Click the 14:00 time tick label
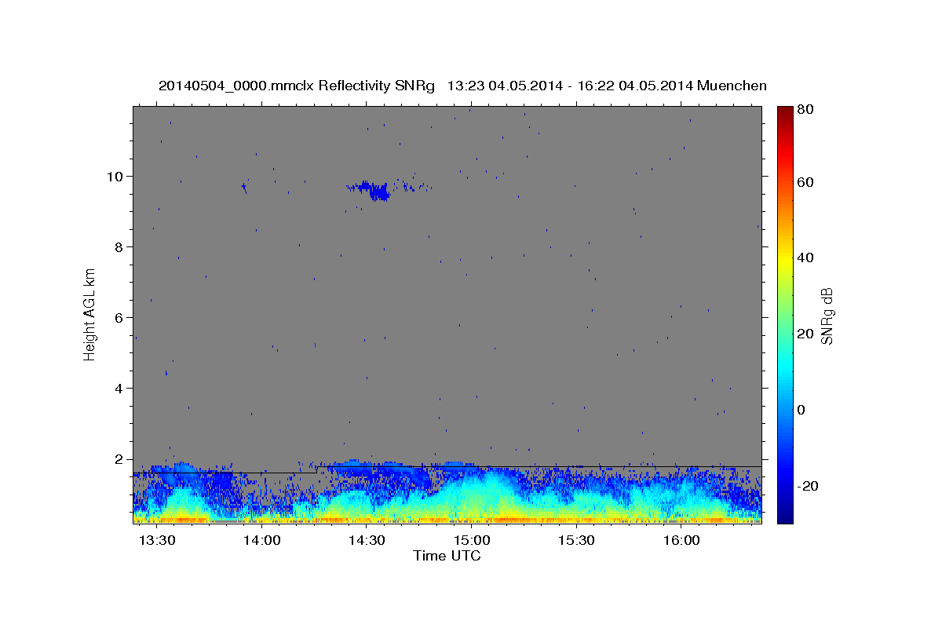 262,541
